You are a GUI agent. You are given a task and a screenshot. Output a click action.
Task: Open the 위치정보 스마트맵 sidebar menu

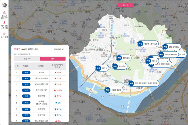4,25
